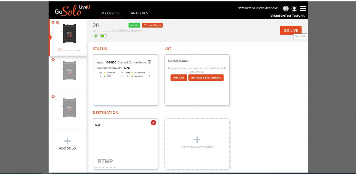Click the Add LRT button
Viewport: 356px width, 174px height.
tap(179, 78)
